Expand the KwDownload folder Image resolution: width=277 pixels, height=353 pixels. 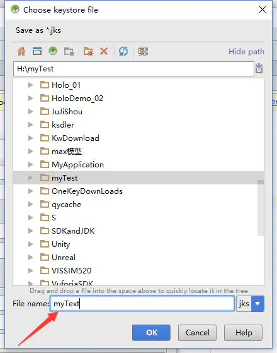click(x=30, y=138)
